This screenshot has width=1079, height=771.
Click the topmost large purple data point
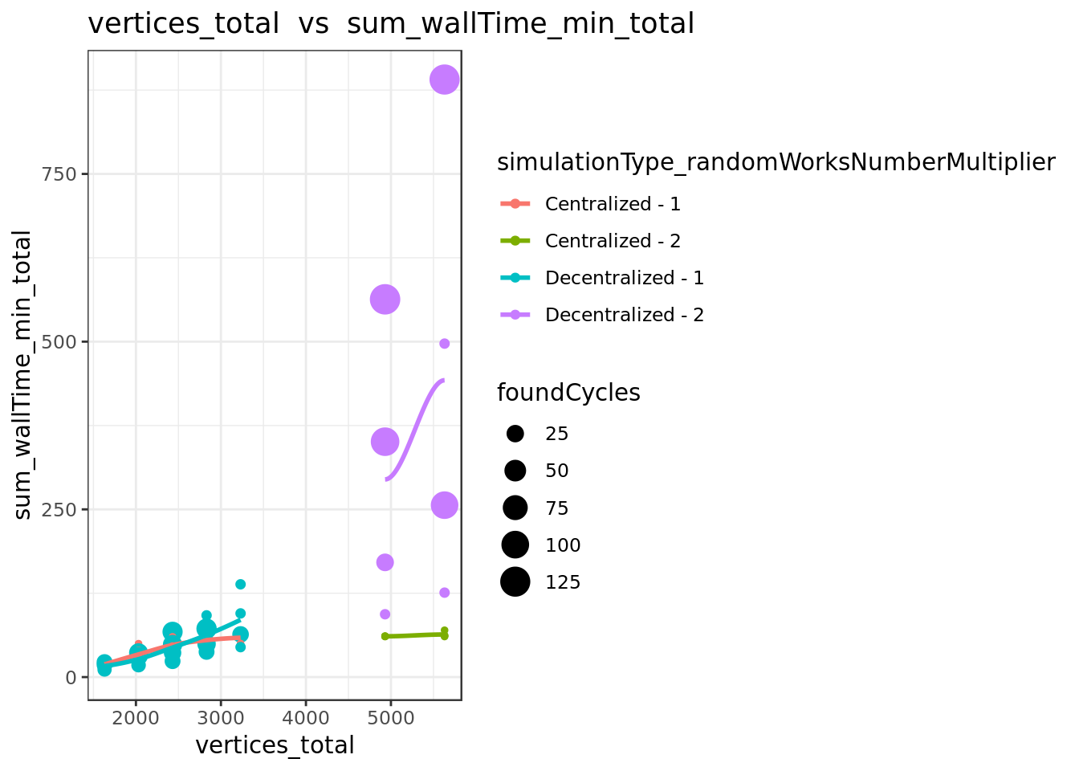point(444,80)
